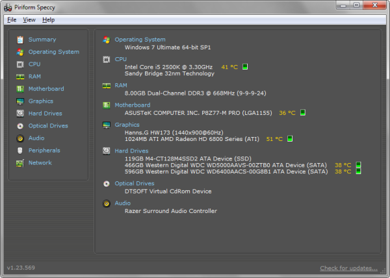Click the CPU chip icon in sidebar

coord(20,64)
